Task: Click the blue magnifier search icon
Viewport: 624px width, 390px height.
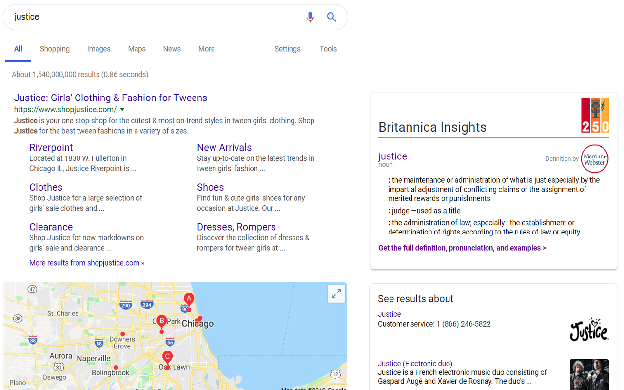Action: 331,17
